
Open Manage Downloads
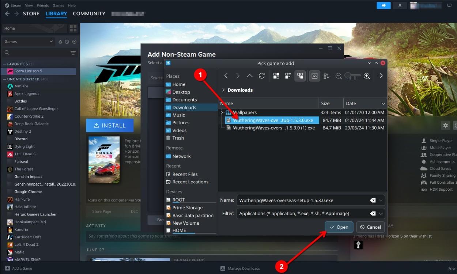[240, 268]
